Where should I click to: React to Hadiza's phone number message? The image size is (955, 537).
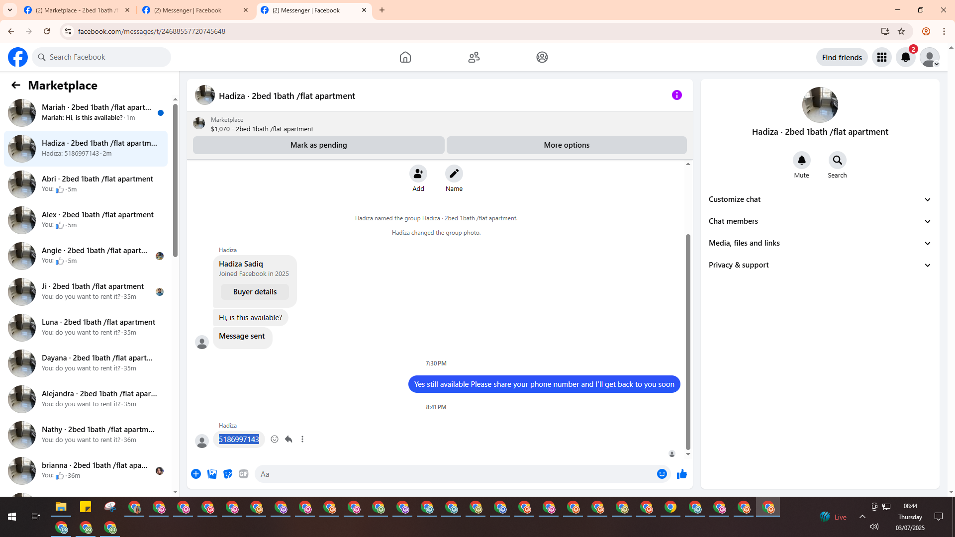275,439
